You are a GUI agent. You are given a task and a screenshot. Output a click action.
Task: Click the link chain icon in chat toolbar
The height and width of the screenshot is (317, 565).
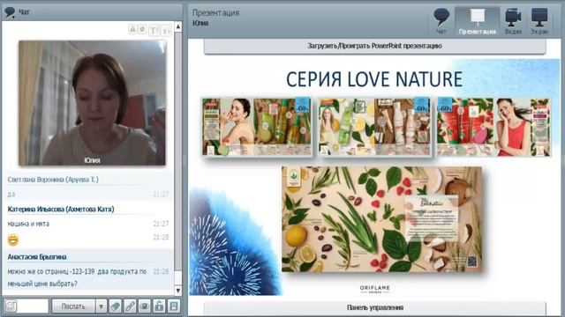coord(130,306)
